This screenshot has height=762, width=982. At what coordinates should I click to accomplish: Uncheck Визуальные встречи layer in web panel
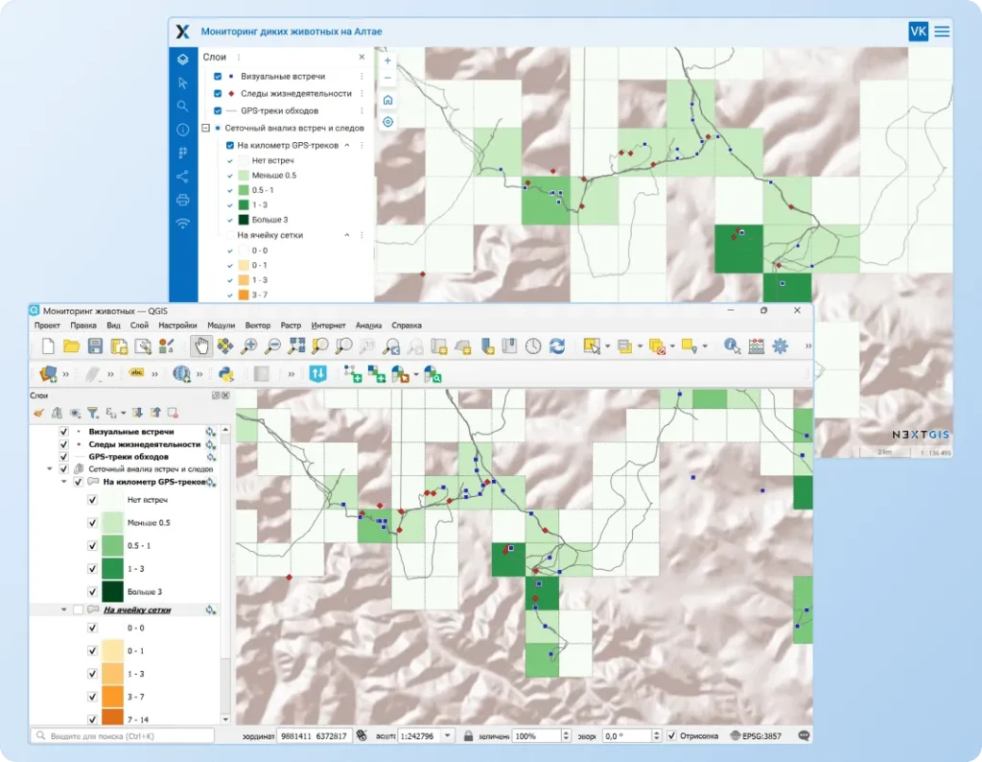[x=218, y=77]
